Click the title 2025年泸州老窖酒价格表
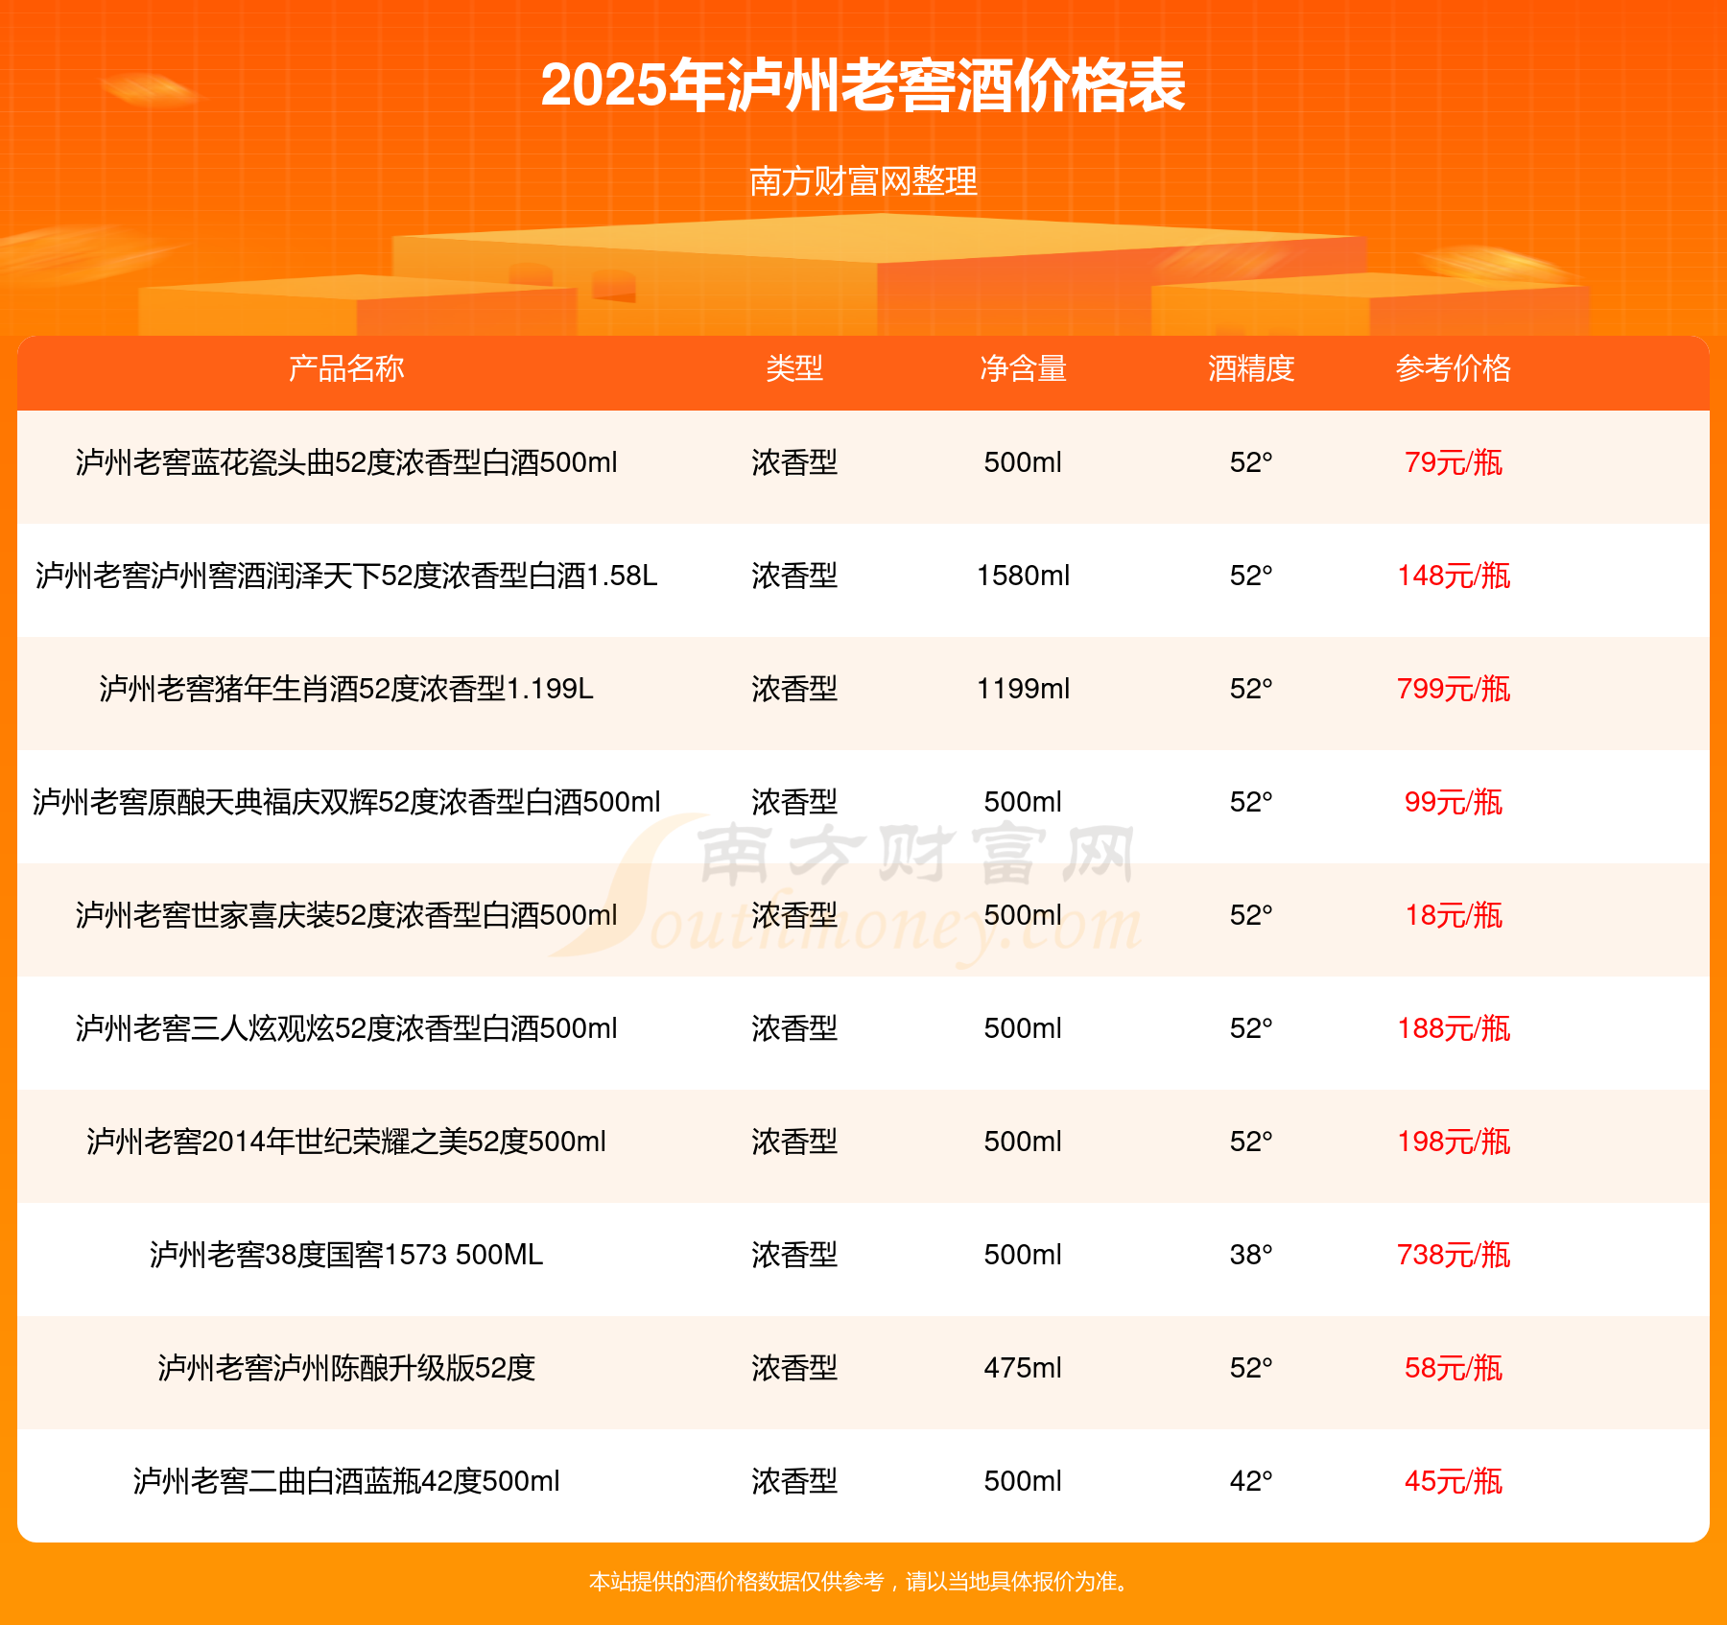Viewport: 1727px width, 1625px height. [x=863, y=85]
